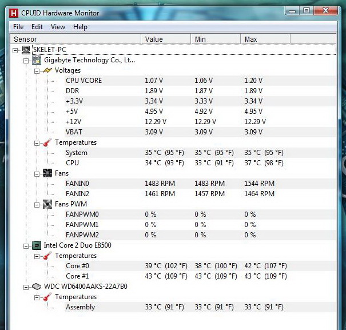Select the FANIN0 row
Viewport: 346px width, 330px height.
pyautogui.click(x=200, y=184)
